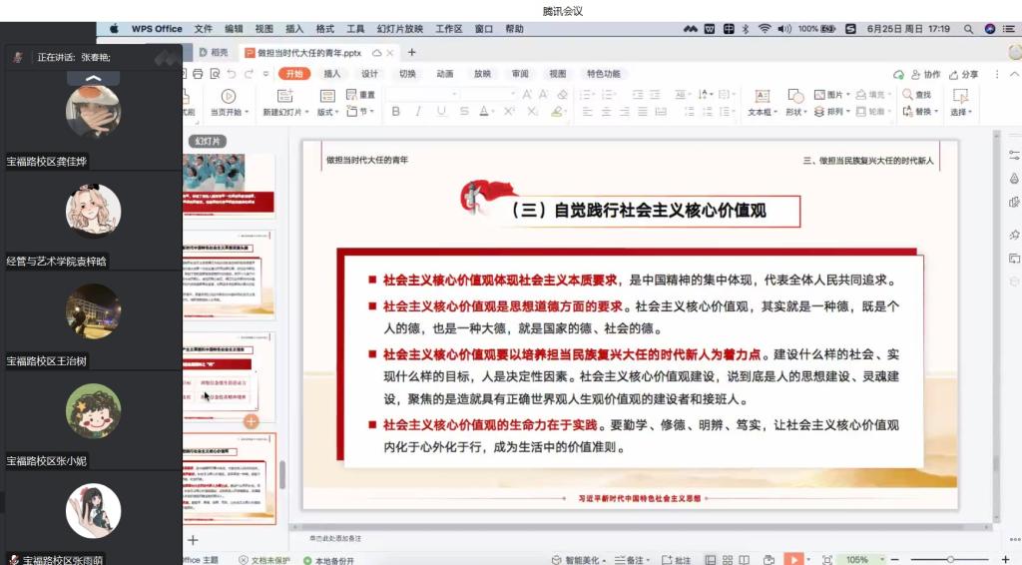Open the 插入 ribbon tab
Screen dimensions: 1022x565
click(332, 74)
